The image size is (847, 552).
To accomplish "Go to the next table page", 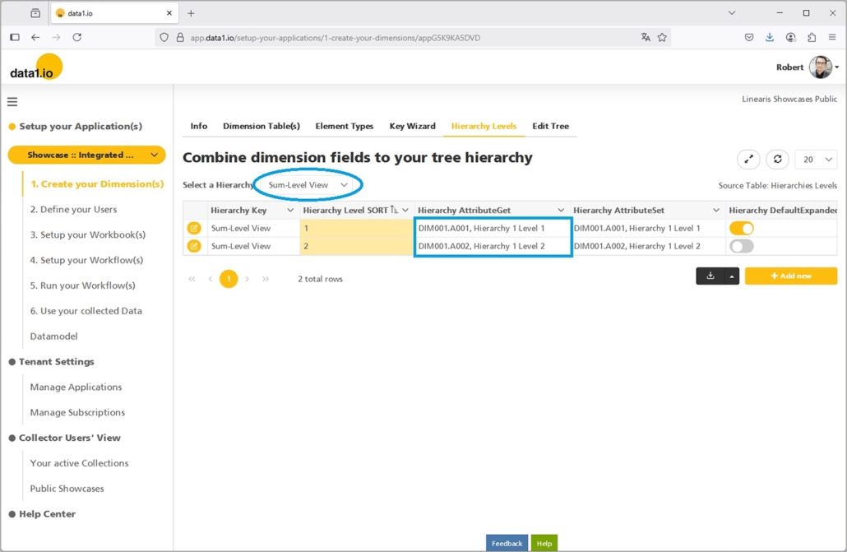I will pyautogui.click(x=248, y=279).
